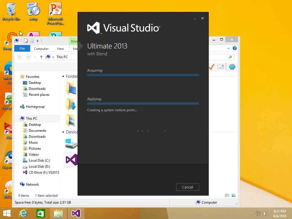Viewport: 292px width, 219px height.
Task: Minimize the Visual Studio installer window
Action: (x=194, y=19)
